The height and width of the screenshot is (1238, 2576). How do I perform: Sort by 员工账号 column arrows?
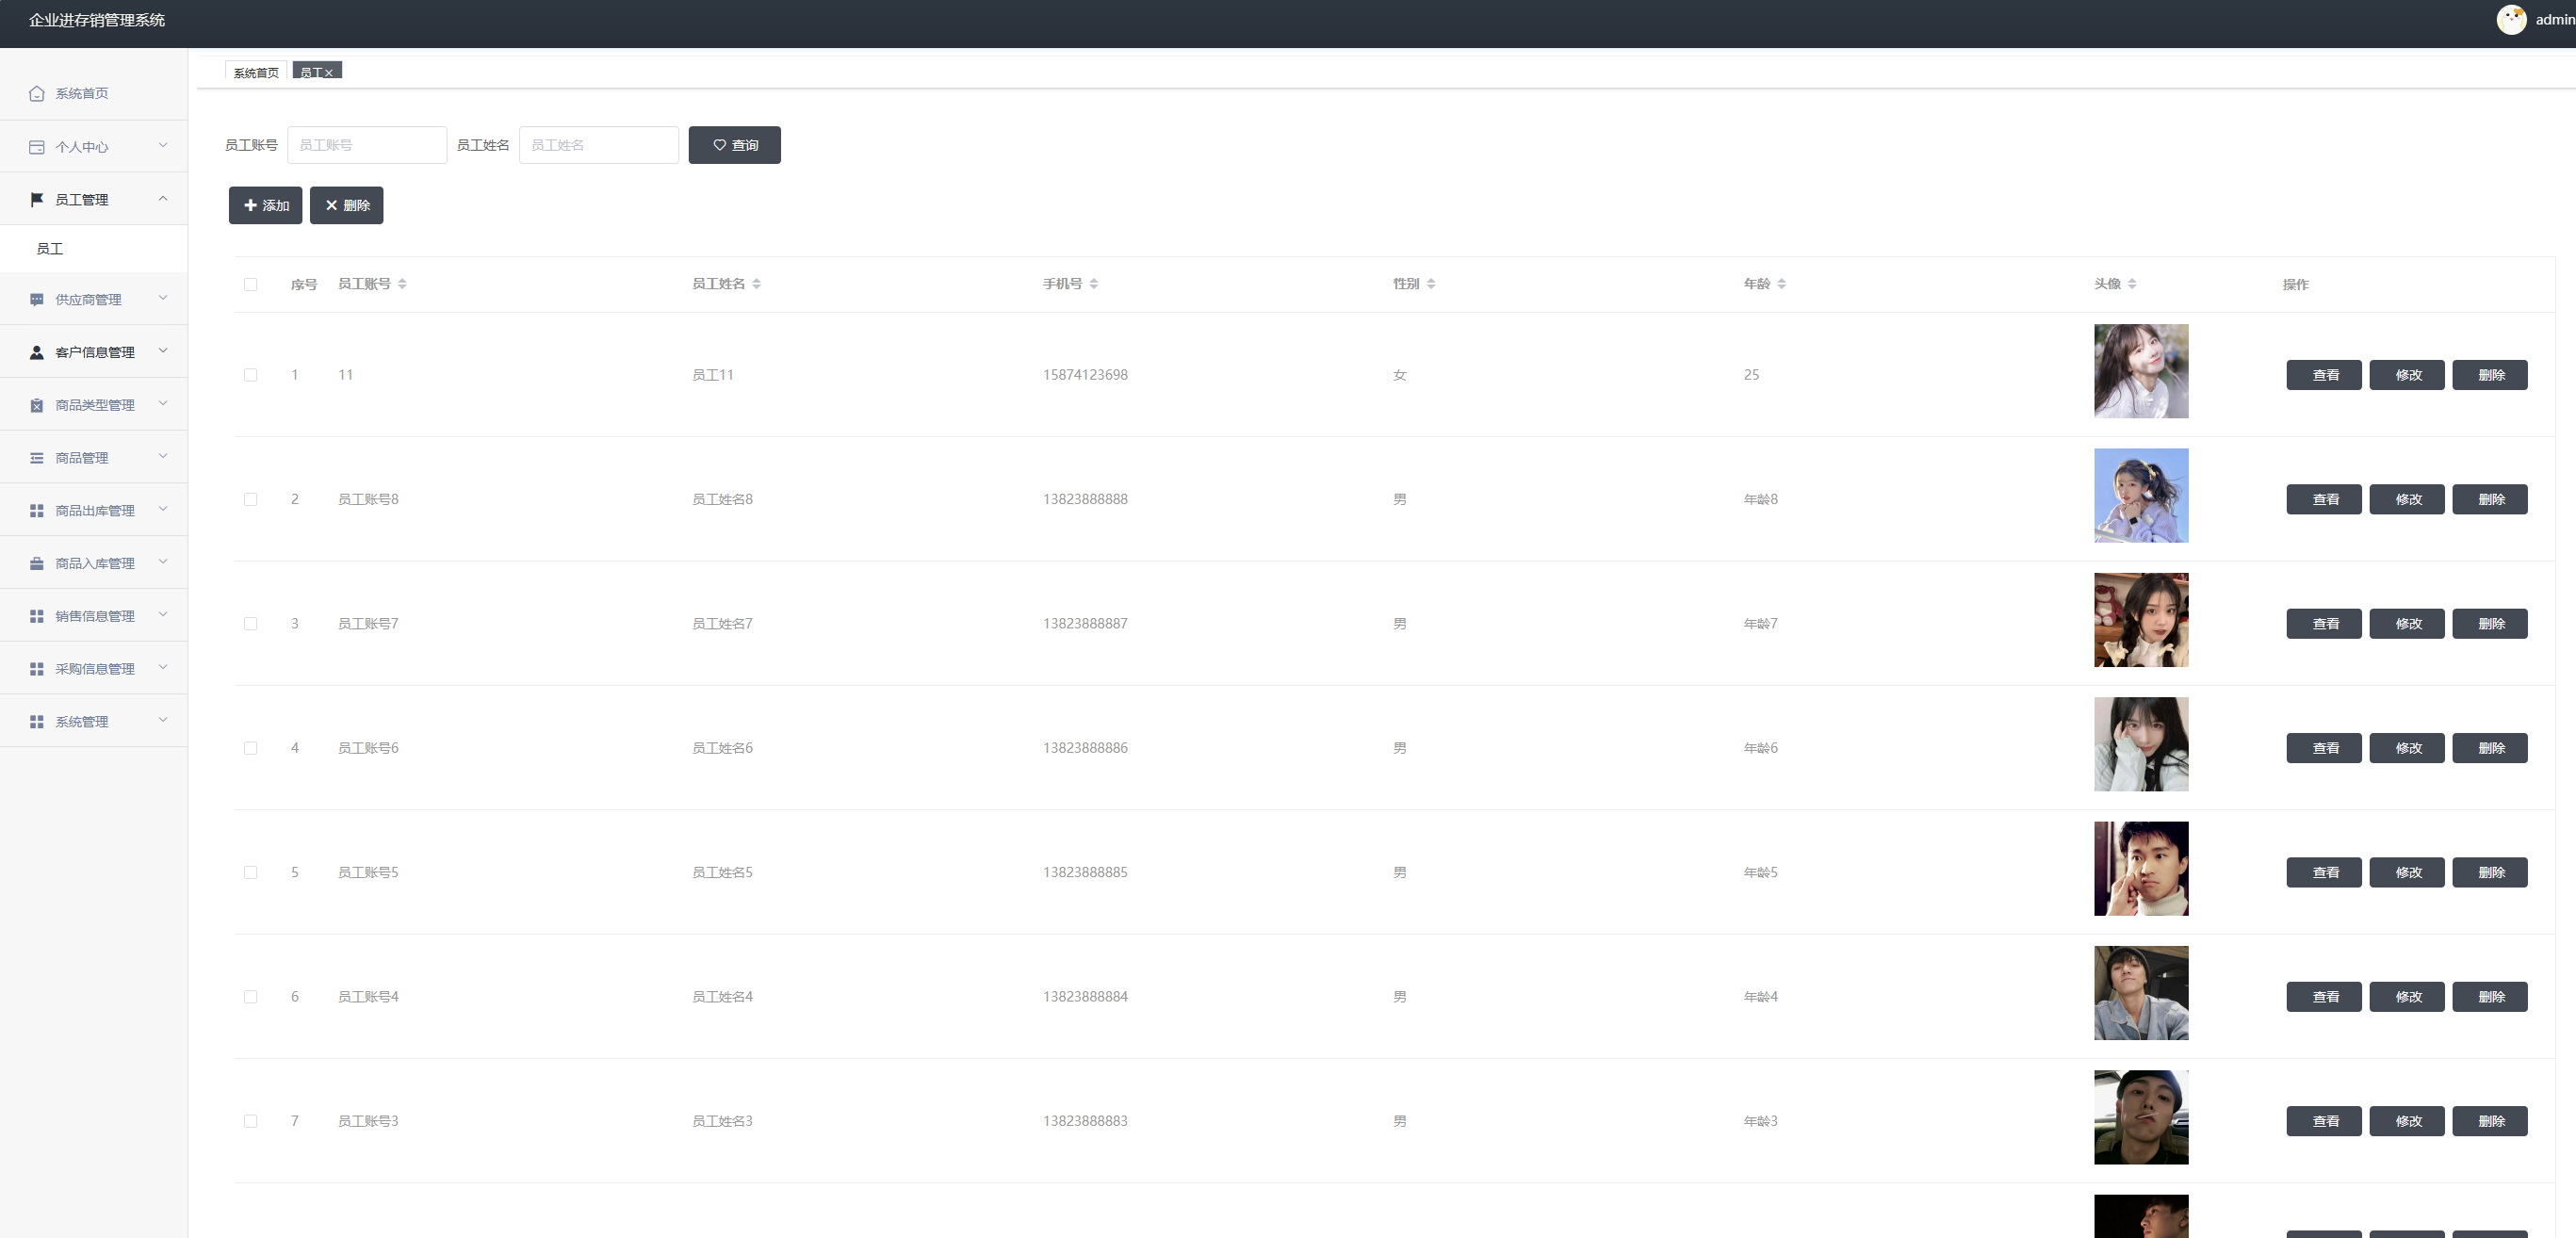coord(402,285)
